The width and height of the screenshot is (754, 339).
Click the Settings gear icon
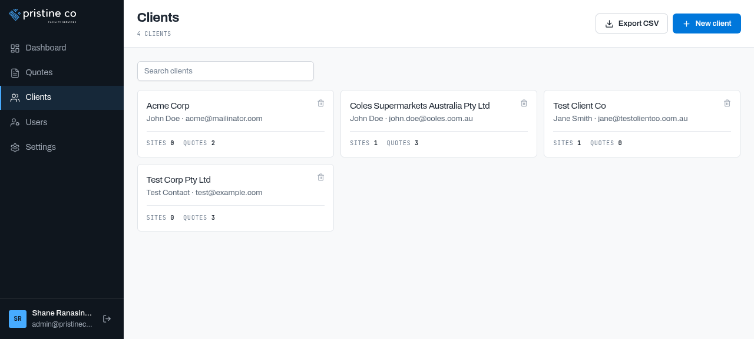15,147
